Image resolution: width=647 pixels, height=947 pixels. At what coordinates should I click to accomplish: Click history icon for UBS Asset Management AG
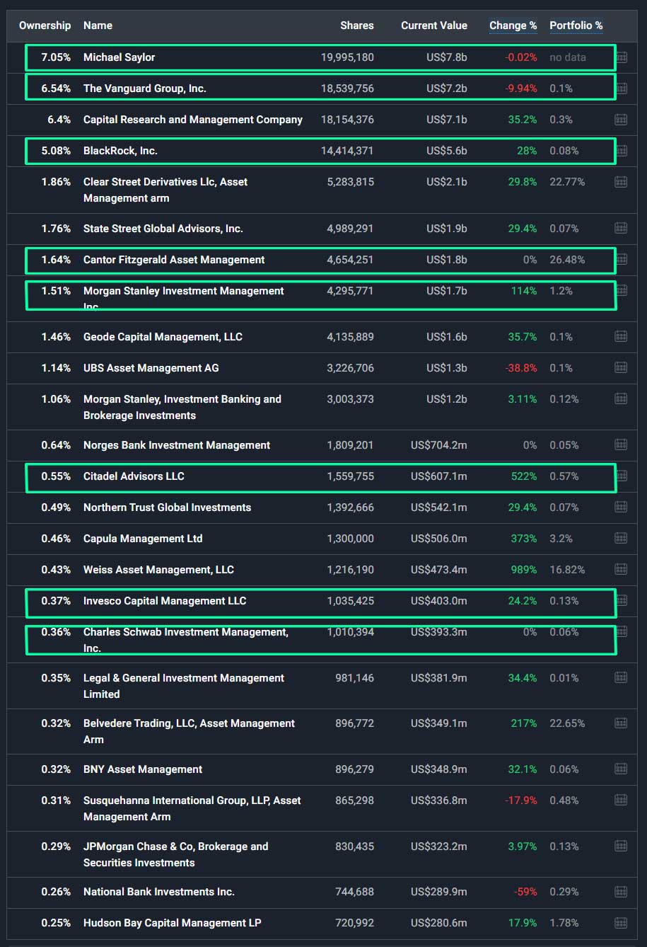coord(621,368)
